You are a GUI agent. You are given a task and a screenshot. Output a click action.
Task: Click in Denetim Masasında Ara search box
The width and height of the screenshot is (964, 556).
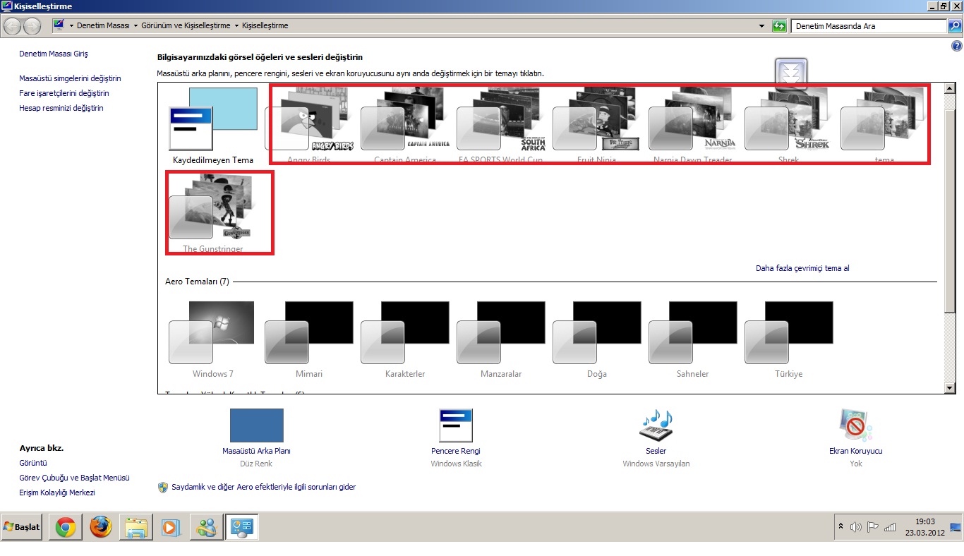[869, 26]
